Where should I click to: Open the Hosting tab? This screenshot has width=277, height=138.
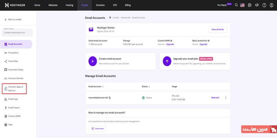click(70, 5)
